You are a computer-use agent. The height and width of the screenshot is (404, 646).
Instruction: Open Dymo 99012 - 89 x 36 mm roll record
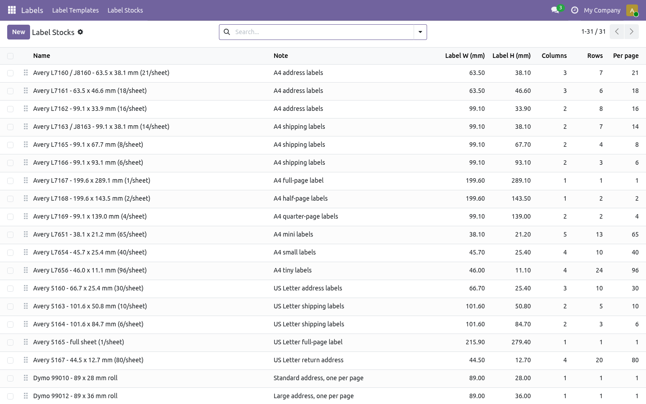(75, 396)
